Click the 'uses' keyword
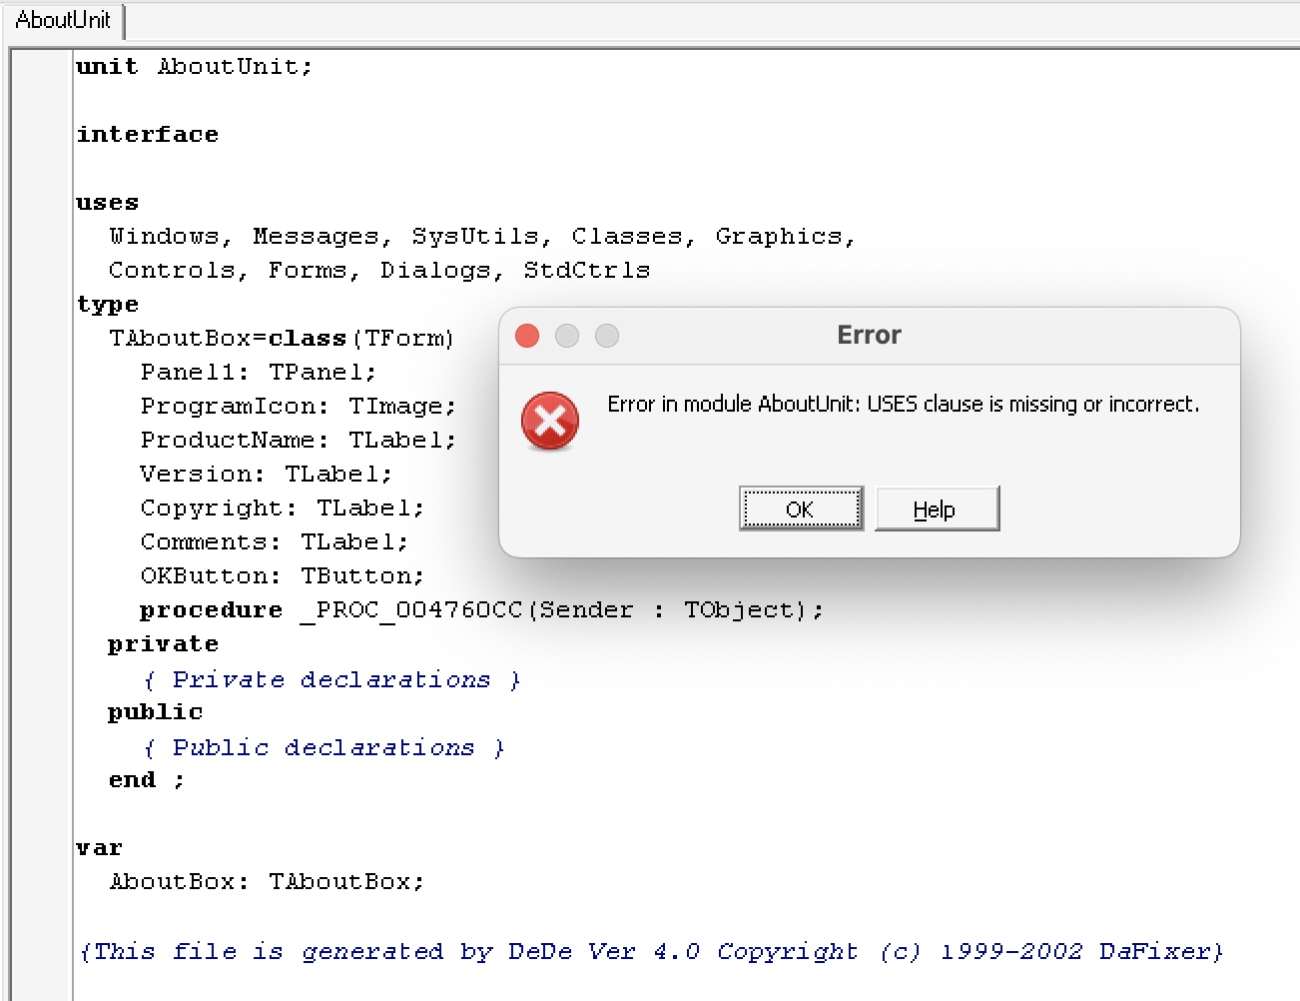The image size is (1300, 1001). pyautogui.click(x=108, y=203)
